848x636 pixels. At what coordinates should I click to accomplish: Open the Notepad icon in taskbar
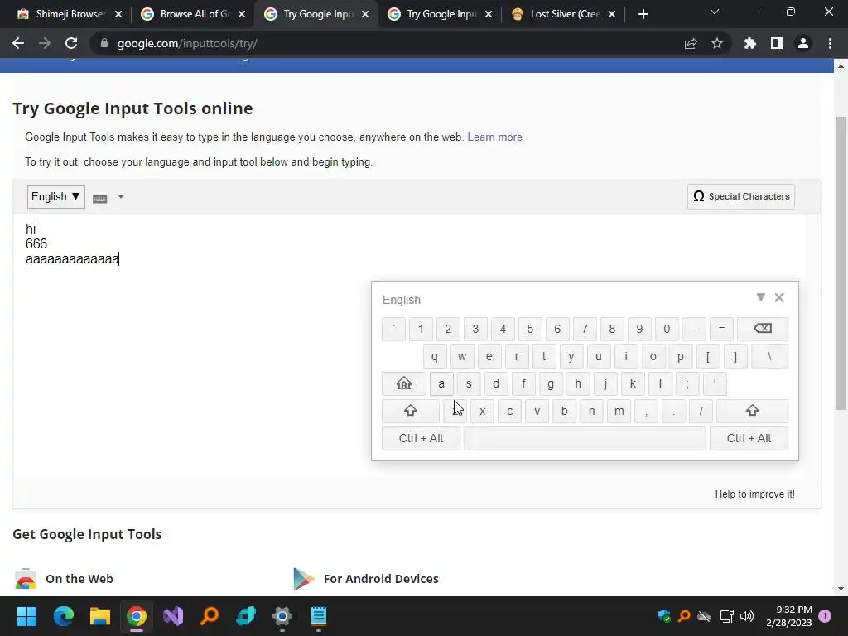pyautogui.click(x=319, y=616)
